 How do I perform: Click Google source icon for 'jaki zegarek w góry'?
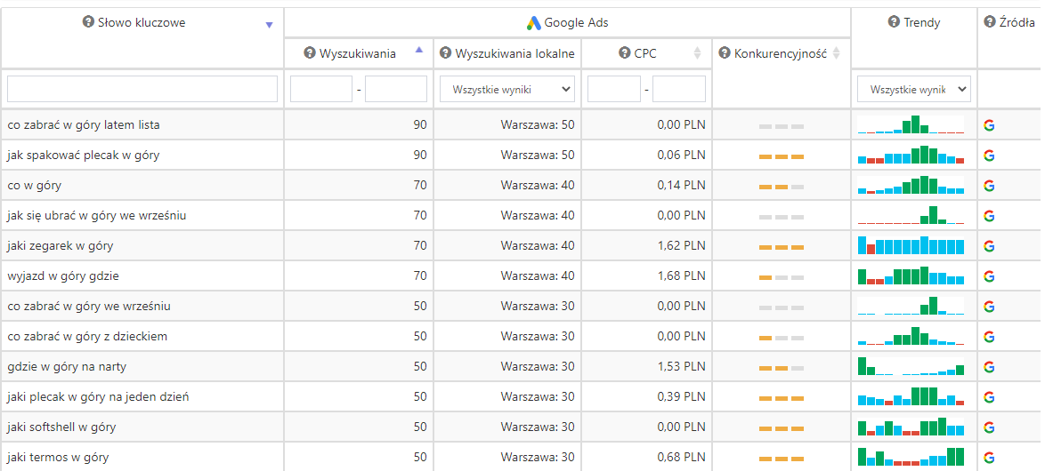(x=989, y=246)
